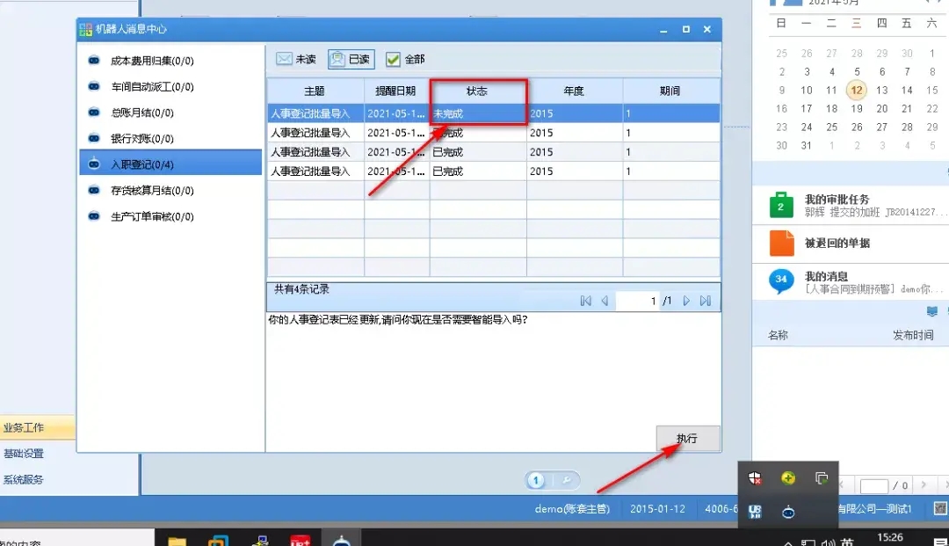Switch to 基础设置 menu section
This screenshot has width=949, height=546.
(x=25, y=454)
